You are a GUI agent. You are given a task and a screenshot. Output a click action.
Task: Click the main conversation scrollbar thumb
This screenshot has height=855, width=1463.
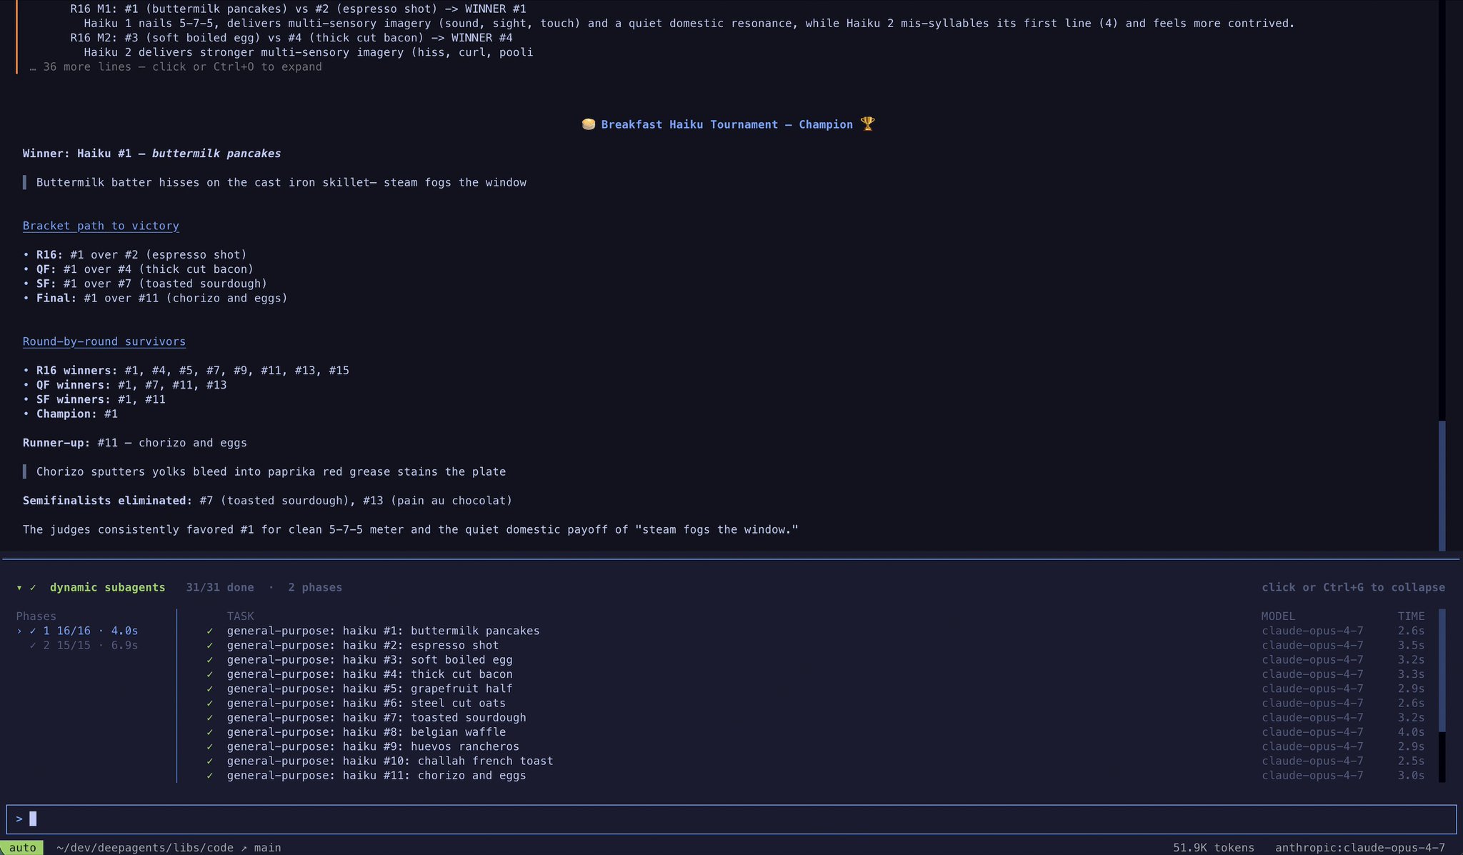click(x=1442, y=486)
